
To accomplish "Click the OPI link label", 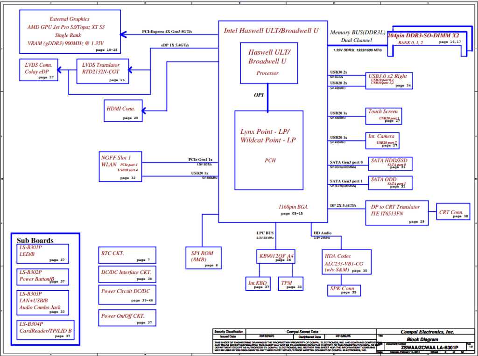I will click(259, 95).
